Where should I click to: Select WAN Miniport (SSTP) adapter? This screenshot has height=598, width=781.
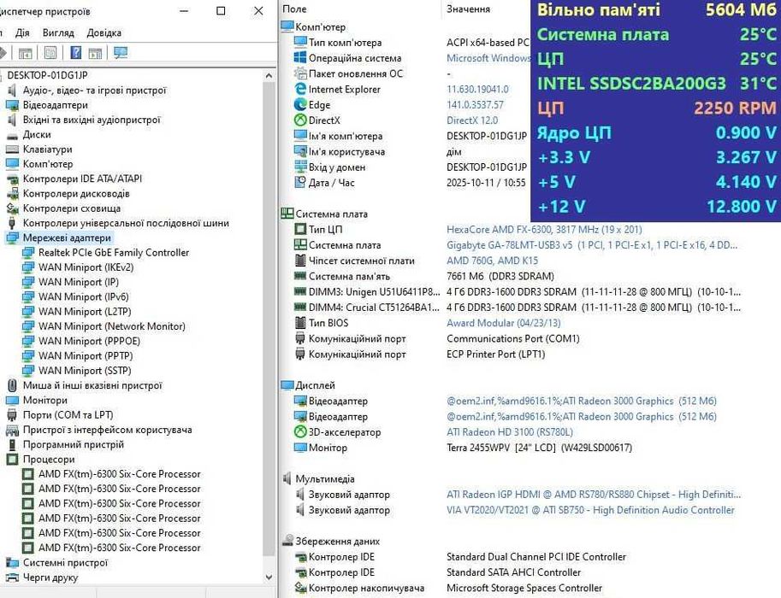[x=85, y=371]
